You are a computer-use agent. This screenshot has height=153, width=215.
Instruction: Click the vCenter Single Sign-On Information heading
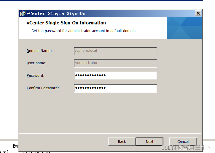point(66,23)
